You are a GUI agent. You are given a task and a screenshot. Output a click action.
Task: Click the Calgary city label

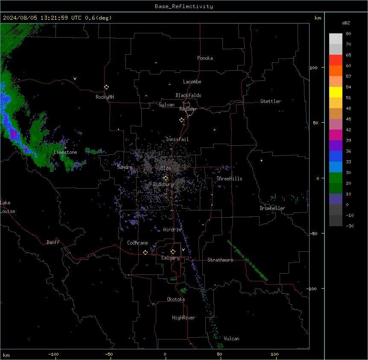(x=170, y=258)
